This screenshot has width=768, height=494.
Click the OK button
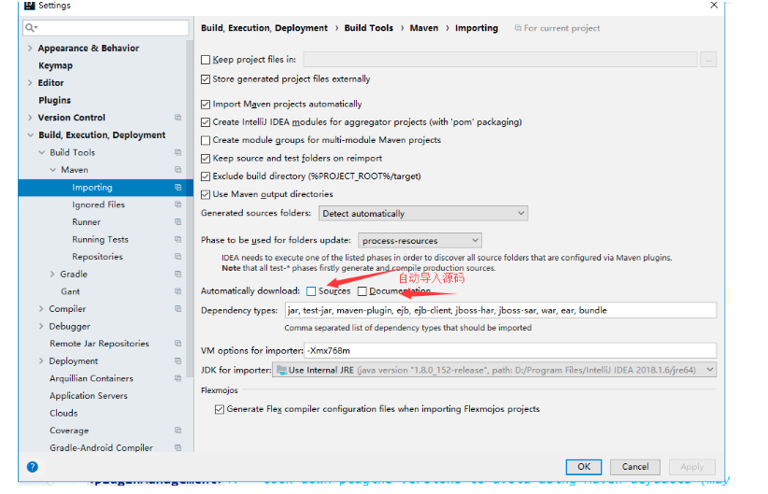pos(583,467)
